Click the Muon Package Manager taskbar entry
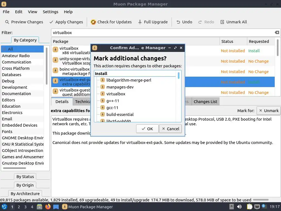281x211 pixels. [x=88, y=207]
